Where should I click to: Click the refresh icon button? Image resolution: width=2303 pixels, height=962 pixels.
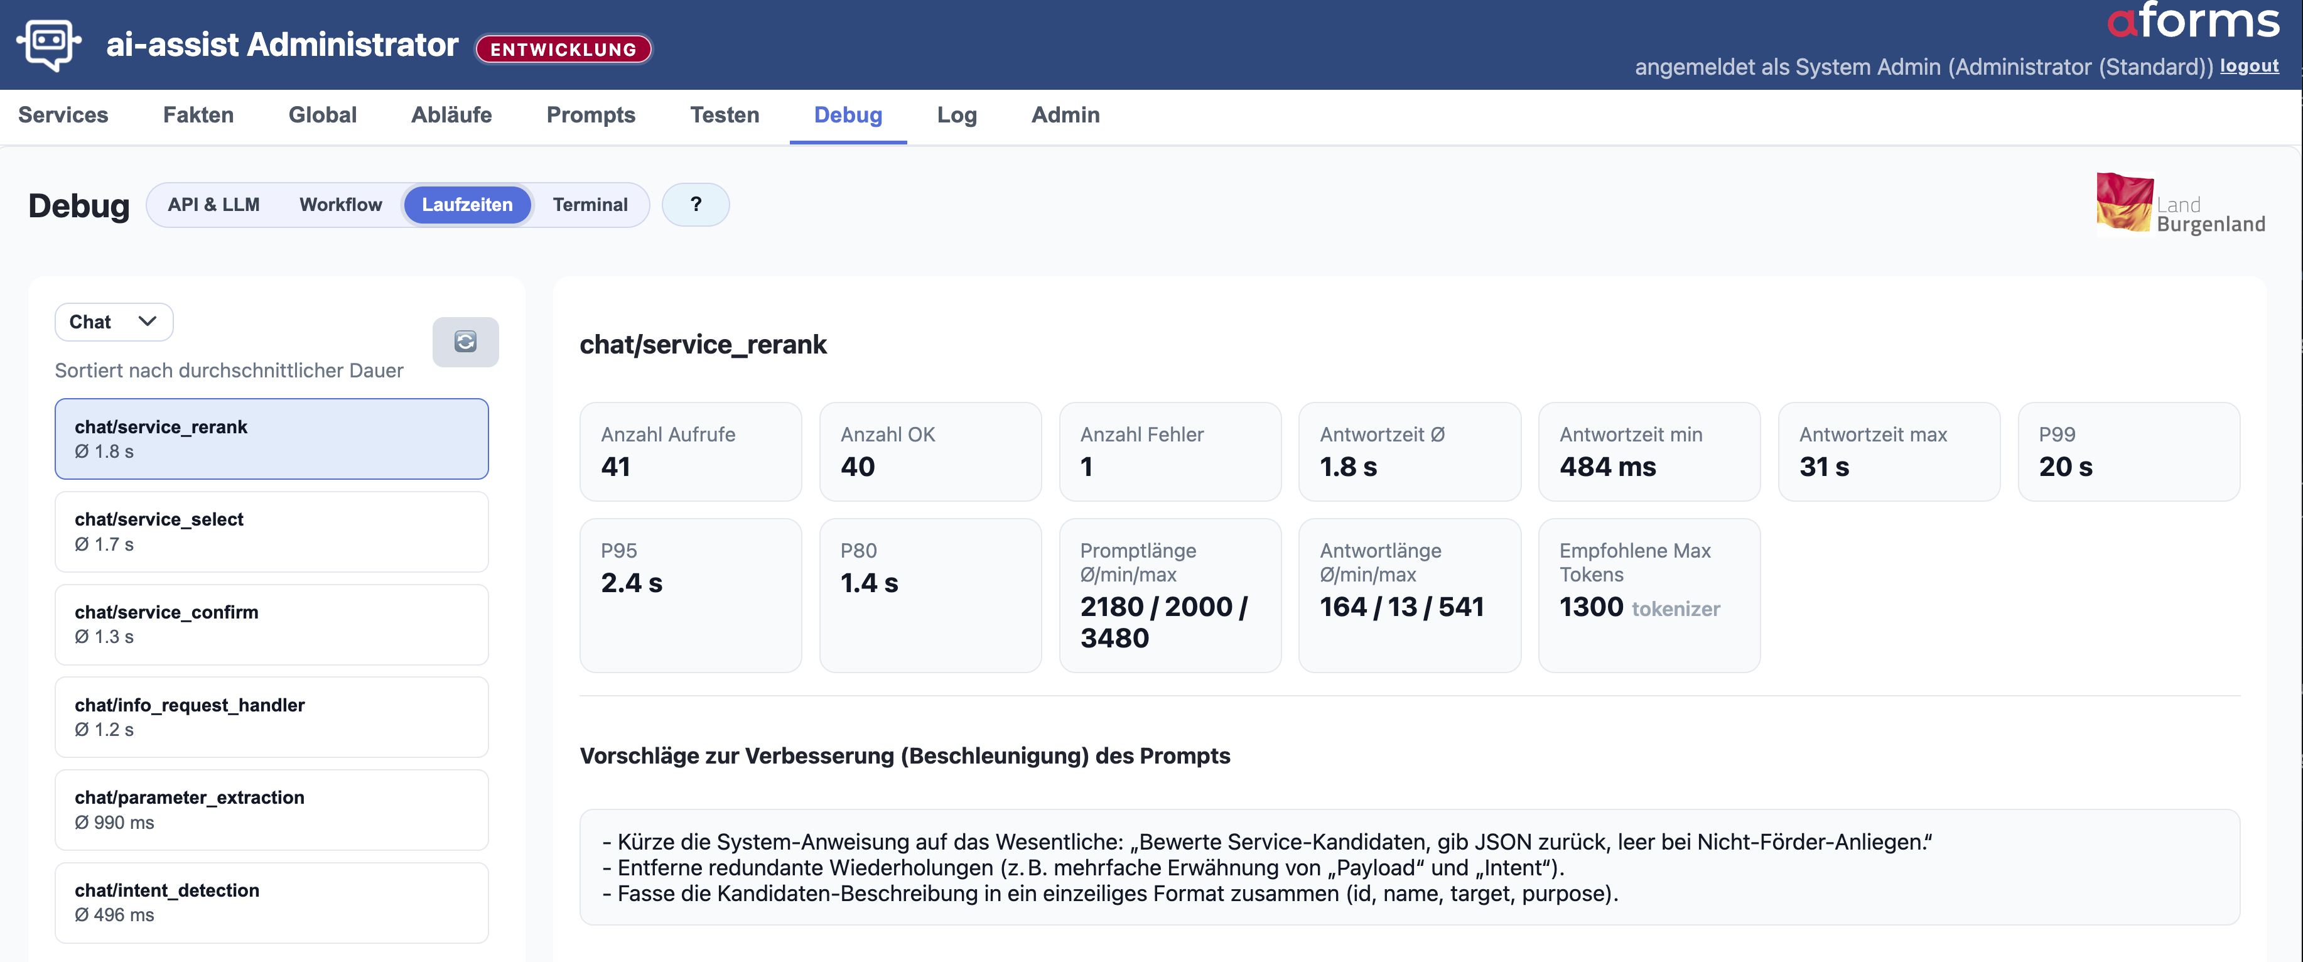[x=465, y=342]
